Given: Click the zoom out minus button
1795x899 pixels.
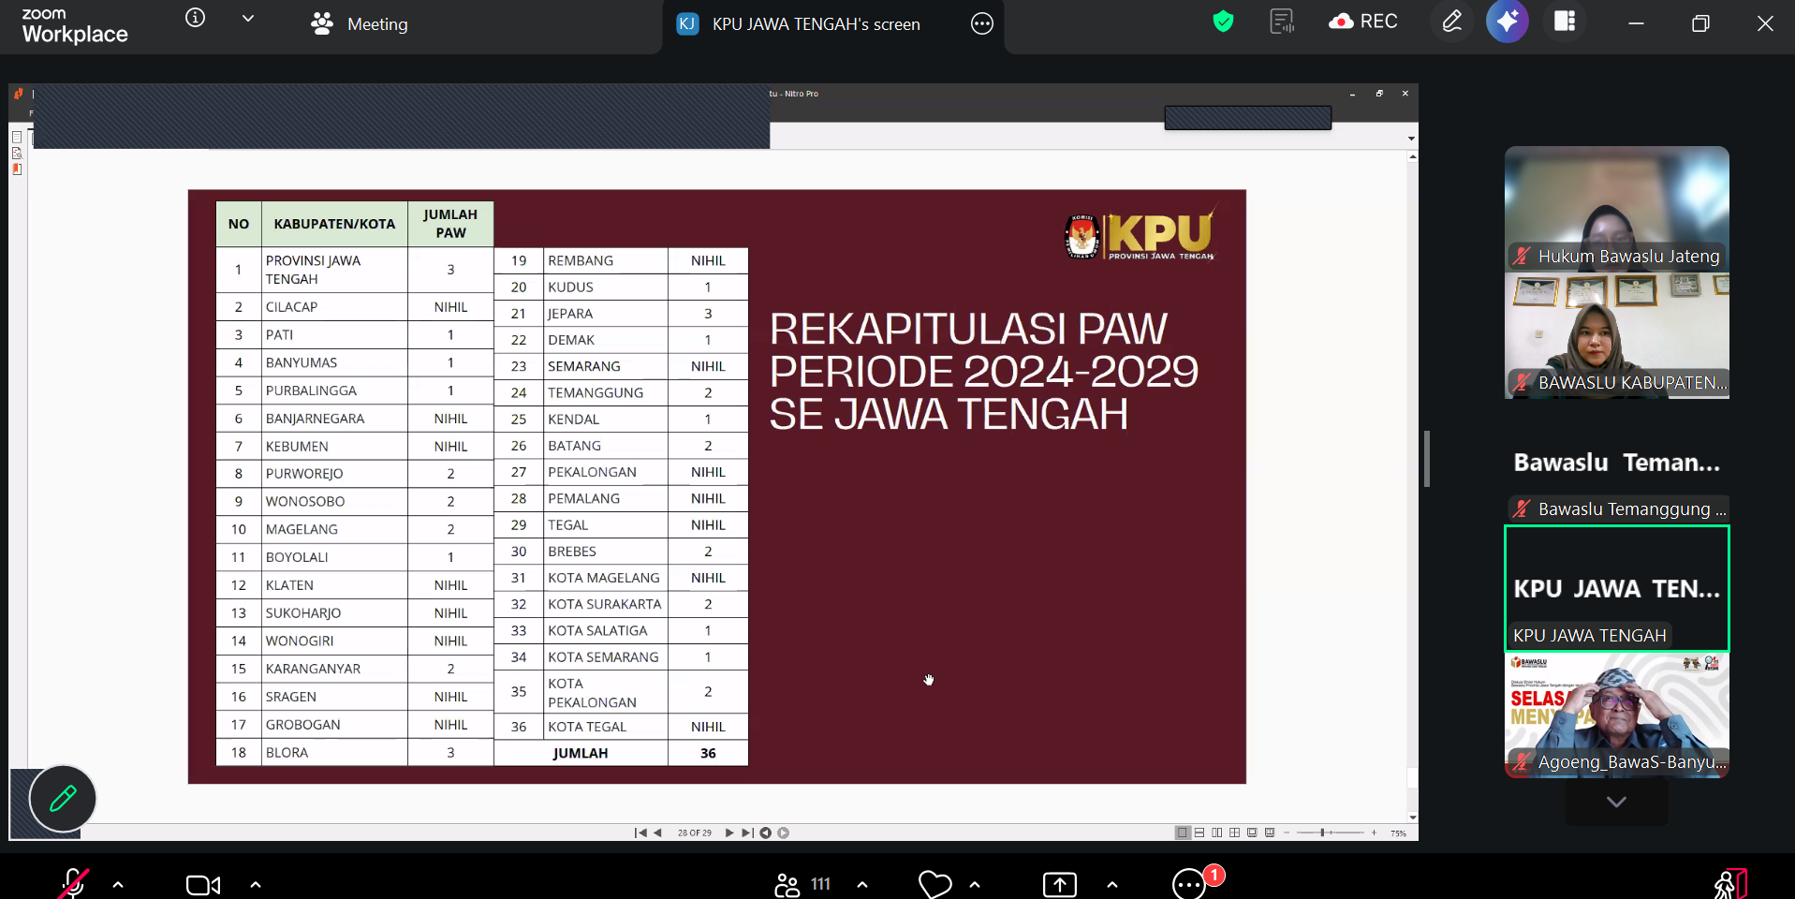Looking at the screenshot, I should (1287, 833).
